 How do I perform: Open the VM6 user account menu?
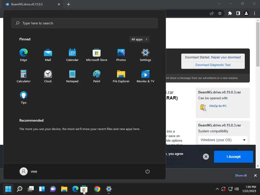click(28, 171)
